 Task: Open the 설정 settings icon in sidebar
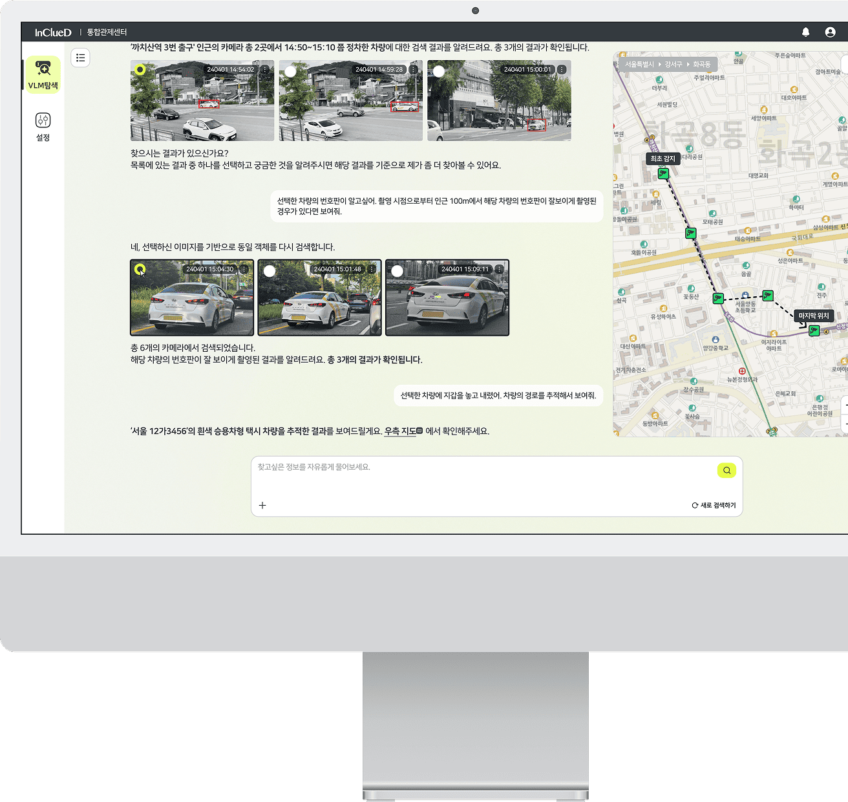click(x=43, y=126)
